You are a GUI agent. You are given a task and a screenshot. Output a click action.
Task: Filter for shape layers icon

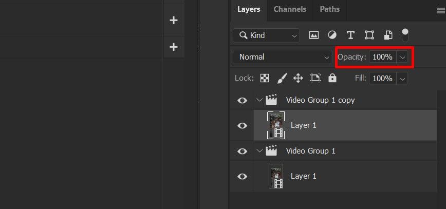pos(369,35)
